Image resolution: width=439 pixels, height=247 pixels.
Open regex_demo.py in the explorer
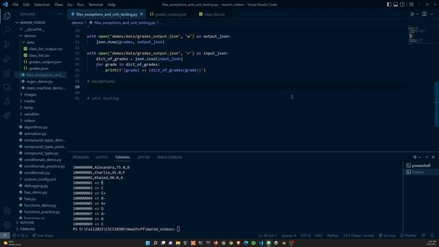click(39, 82)
